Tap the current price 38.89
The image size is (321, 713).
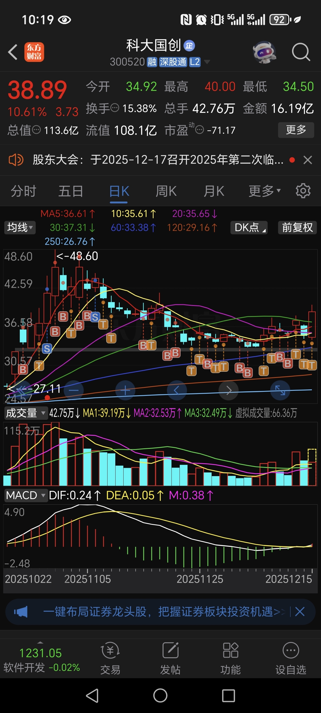[37, 90]
